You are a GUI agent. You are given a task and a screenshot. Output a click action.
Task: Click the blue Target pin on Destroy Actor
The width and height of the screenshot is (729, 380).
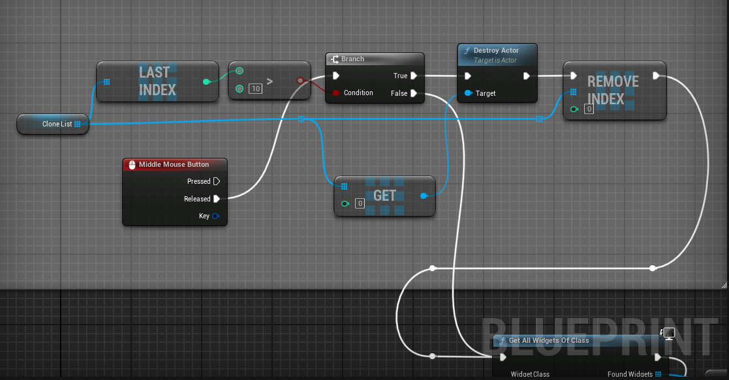coord(468,93)
